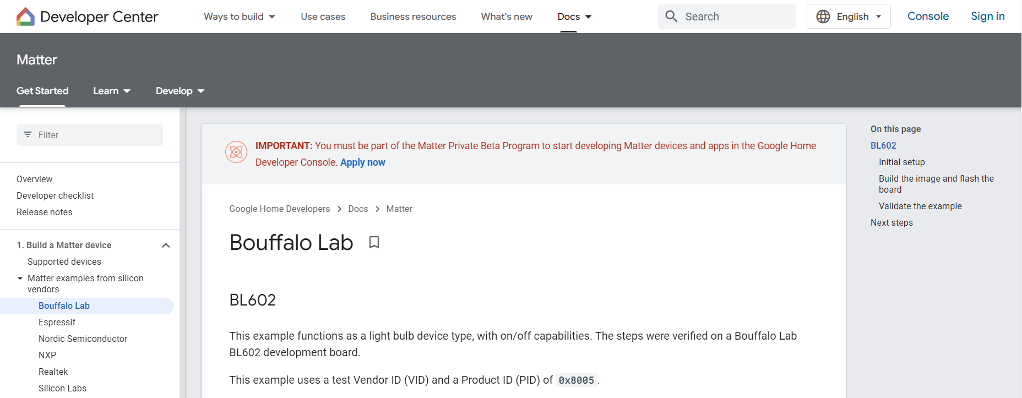Click the Matter header title

tap(37, 59)
